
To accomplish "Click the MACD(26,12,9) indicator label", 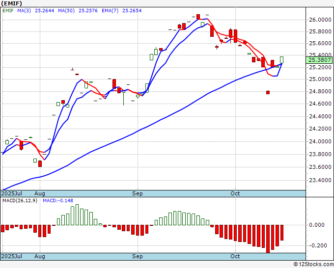I will coord(20,201).
